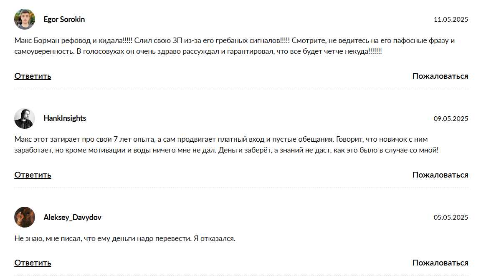Click Egor Sorokin's profile avatar
This screenshot has width=481, height=278.
coord(25,19)
